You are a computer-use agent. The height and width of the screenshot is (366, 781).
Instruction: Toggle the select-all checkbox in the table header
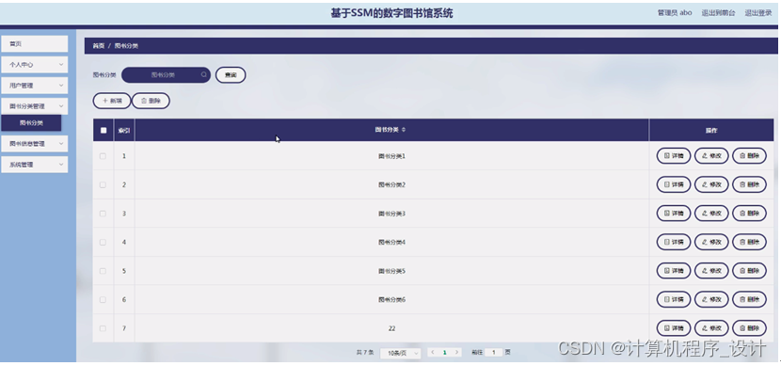pyautogui.click(x=104, y=131)
